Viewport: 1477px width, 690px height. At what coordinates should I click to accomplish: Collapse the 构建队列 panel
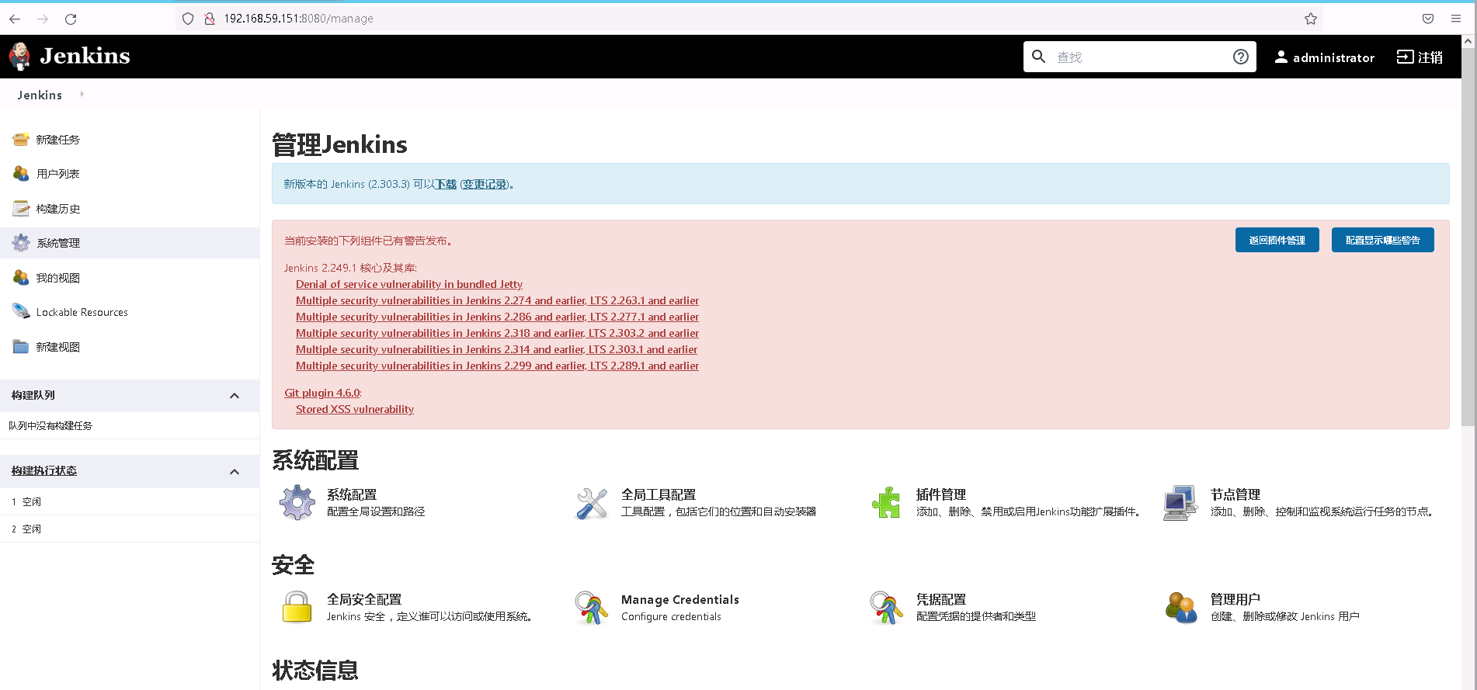coord(235,396)
